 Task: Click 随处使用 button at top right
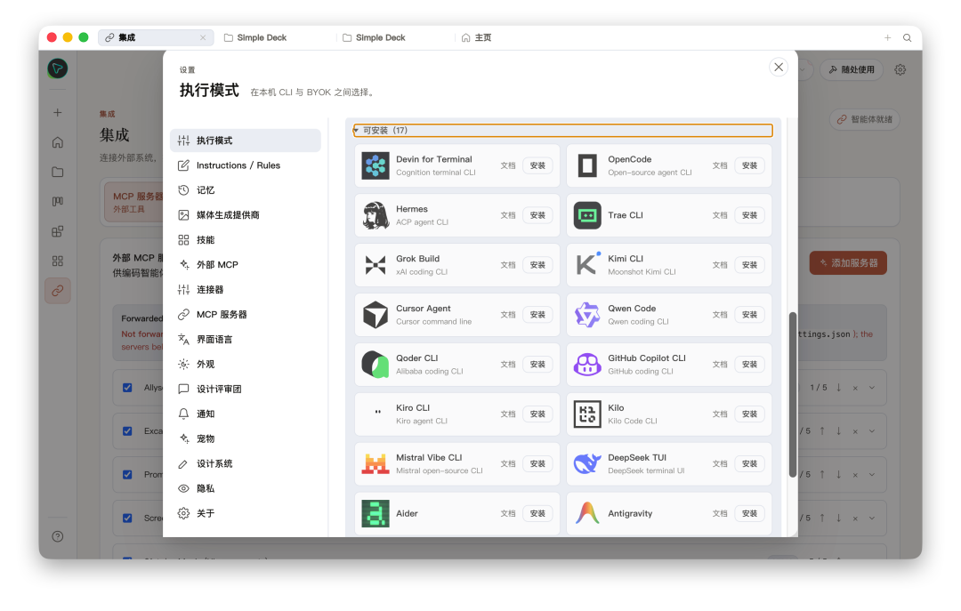pos(852,70)
